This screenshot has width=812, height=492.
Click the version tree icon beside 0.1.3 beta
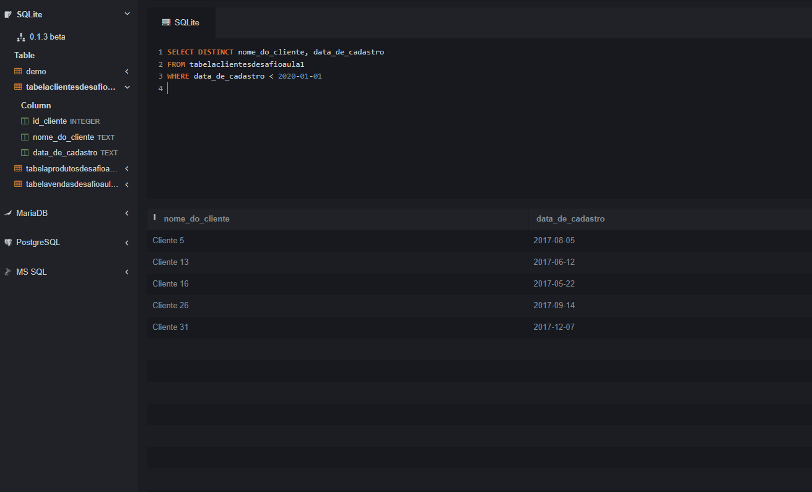(21, 37)
